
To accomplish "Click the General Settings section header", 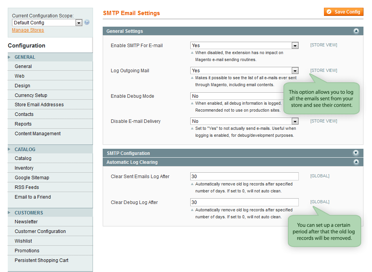I will tap(233, 31).
